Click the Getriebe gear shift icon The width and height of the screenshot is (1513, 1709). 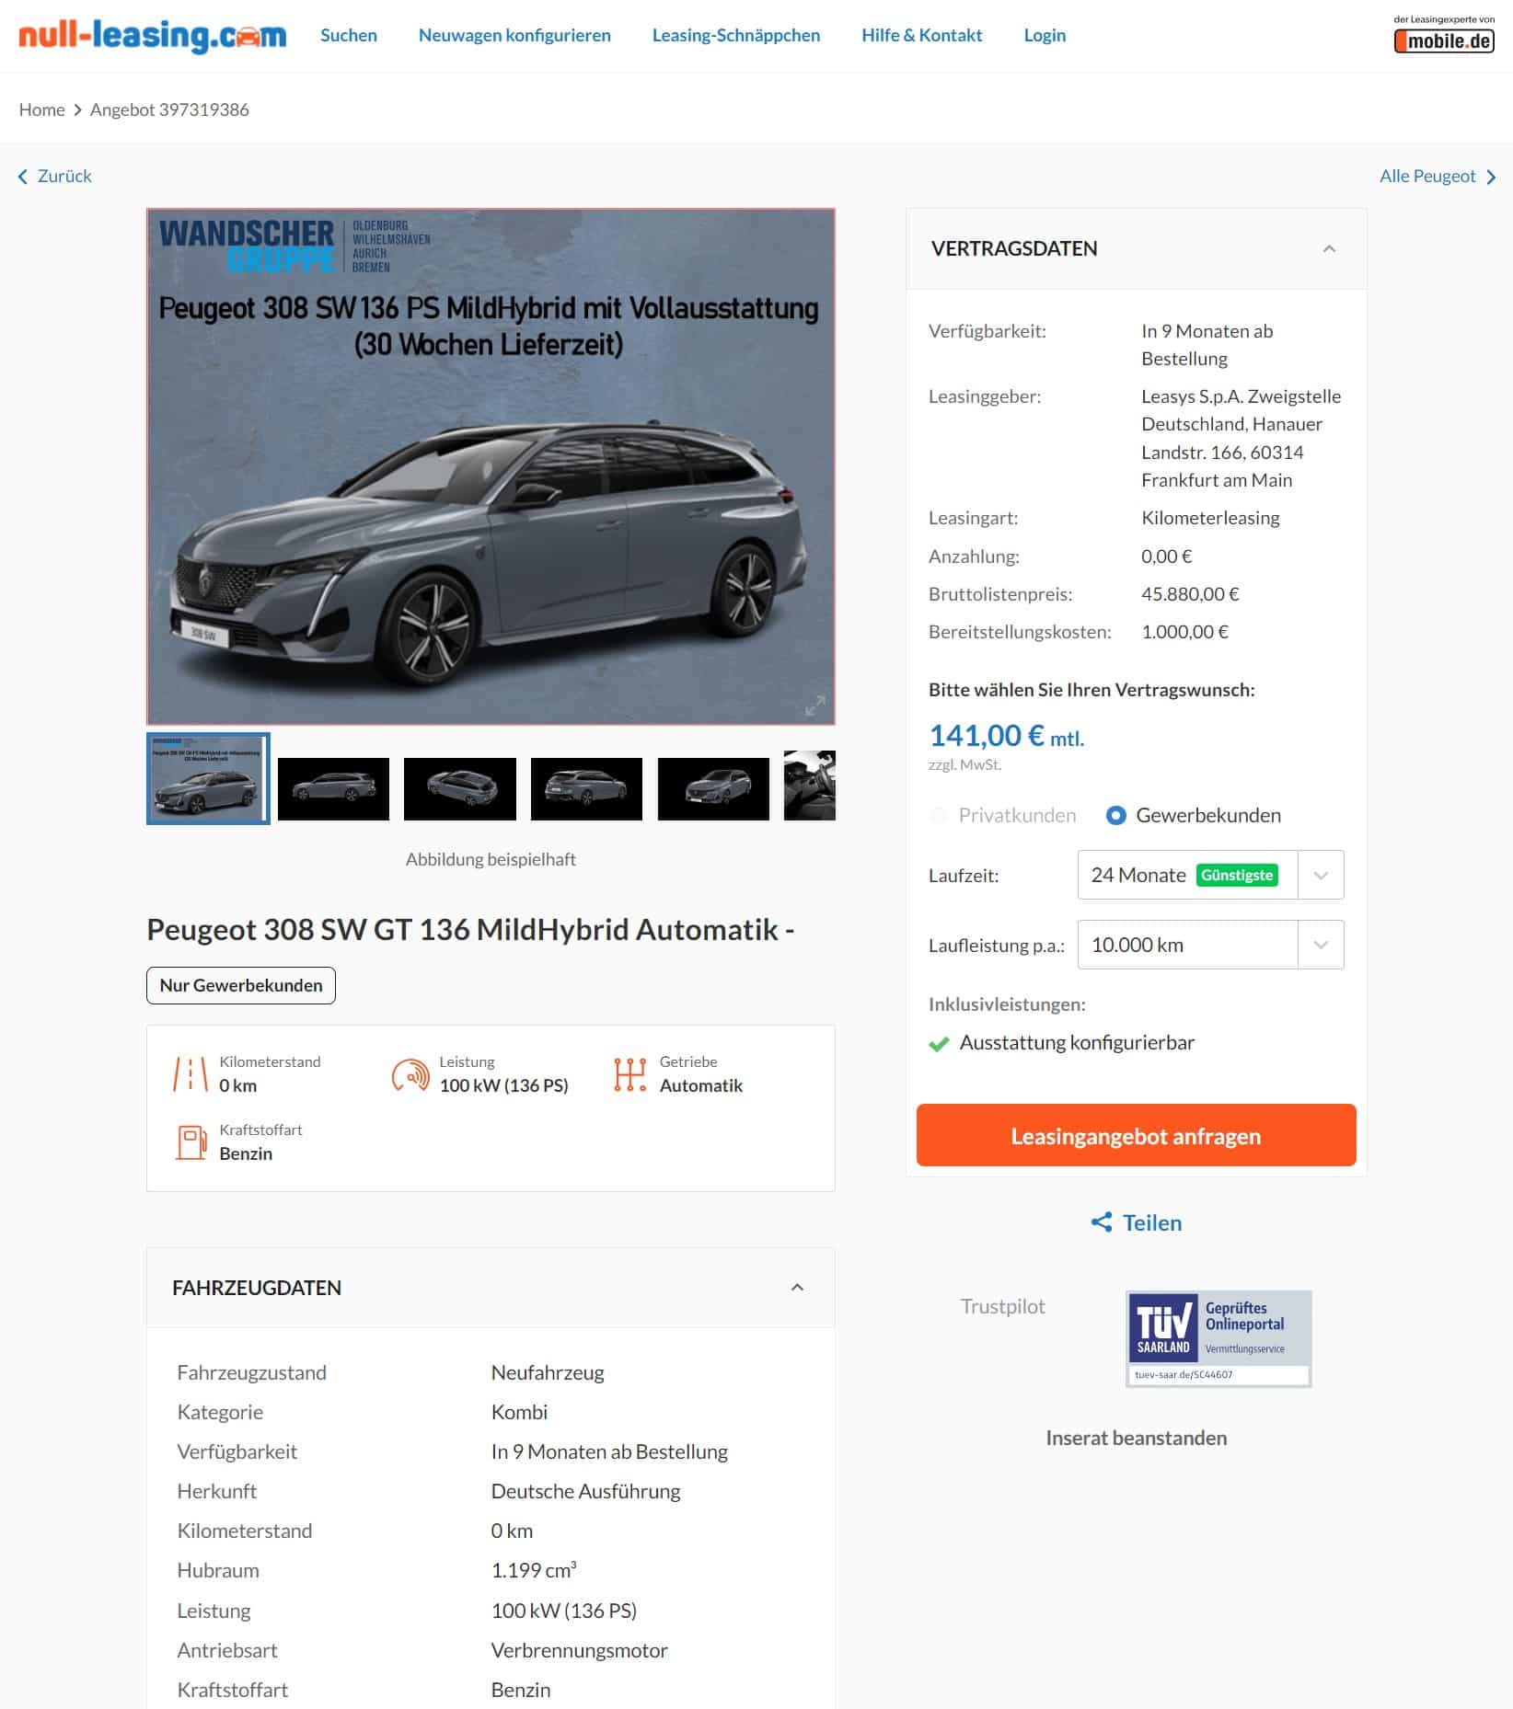(629, 1074)
